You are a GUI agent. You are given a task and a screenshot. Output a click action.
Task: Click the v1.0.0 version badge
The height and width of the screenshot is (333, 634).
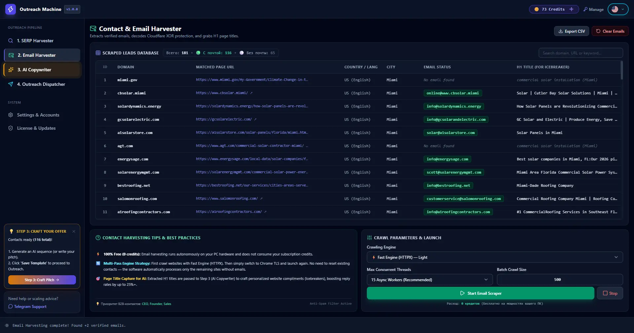[72, 9]
